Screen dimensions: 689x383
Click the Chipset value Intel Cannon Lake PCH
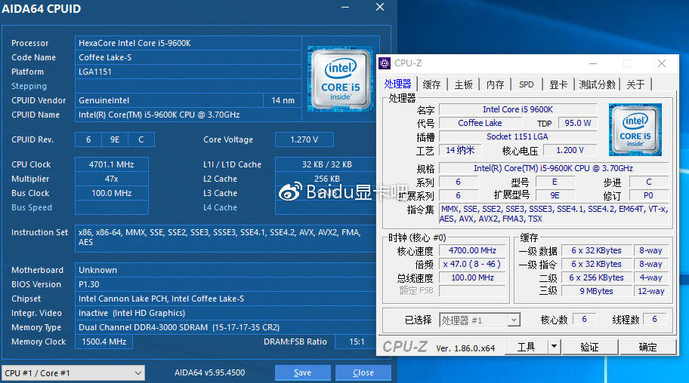pos(225,299)
